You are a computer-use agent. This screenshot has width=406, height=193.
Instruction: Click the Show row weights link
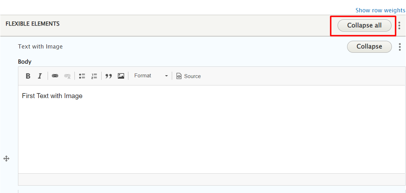380,10
